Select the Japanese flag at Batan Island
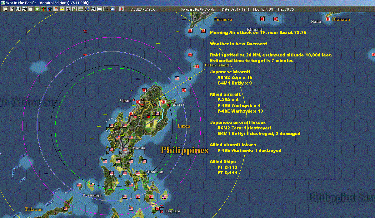This screenshot has height=218, width=375. pyautogui.click(x=197, y=66)
